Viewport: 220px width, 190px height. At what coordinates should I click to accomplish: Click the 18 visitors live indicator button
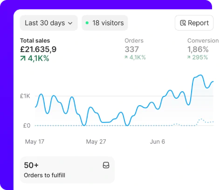(x=105, y=23)
